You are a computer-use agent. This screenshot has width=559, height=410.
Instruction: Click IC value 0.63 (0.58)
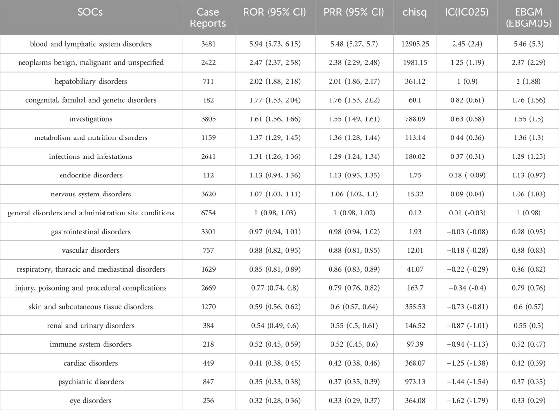[x=467, y=119]
